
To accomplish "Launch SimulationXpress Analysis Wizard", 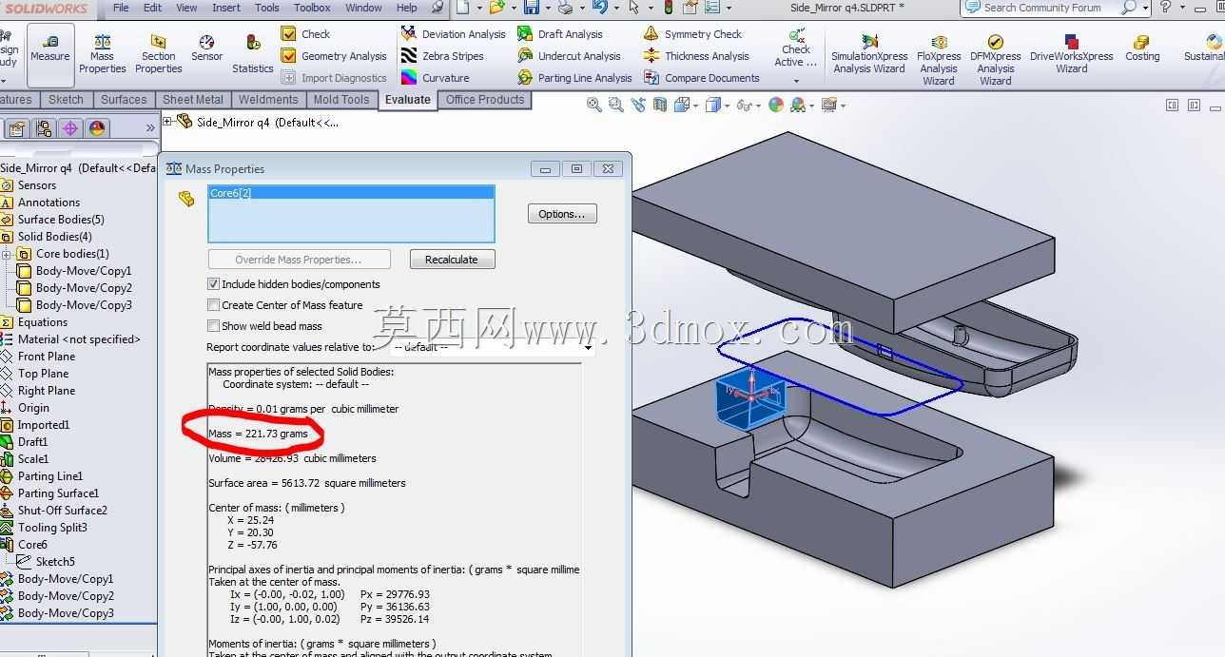I will pyautogui.click(x=868, y=55).
